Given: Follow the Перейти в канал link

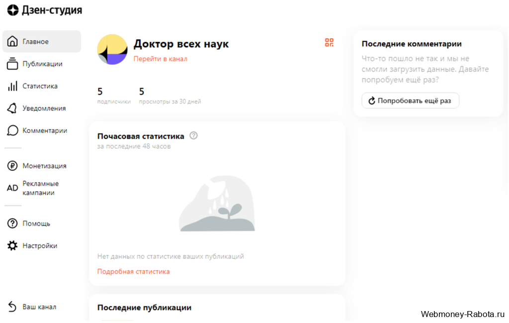Looking at the screenshot, I should click(161, 59).
